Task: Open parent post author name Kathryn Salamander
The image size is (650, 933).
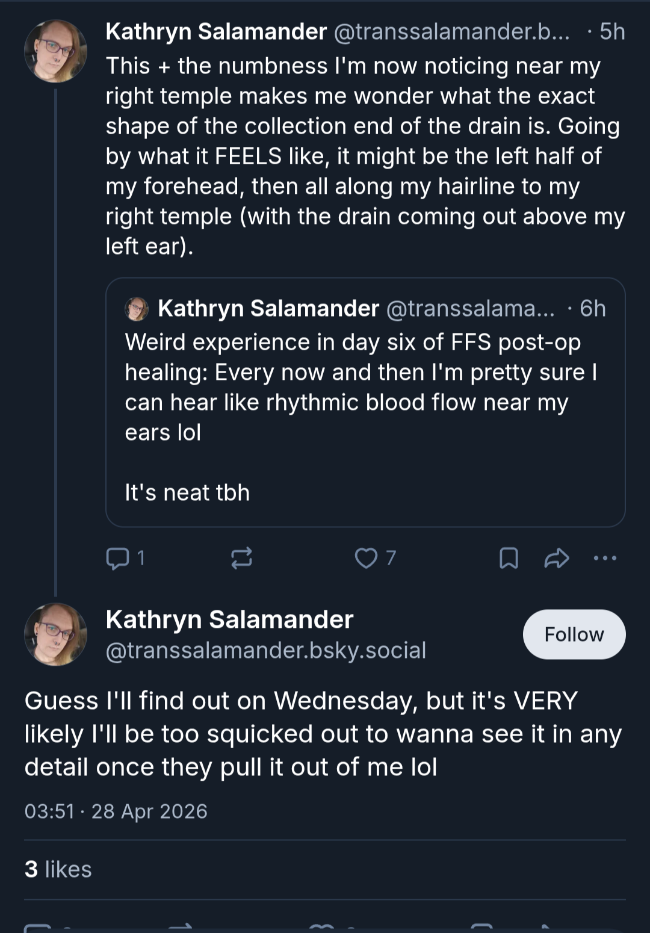Action: (x=216, y=31)
